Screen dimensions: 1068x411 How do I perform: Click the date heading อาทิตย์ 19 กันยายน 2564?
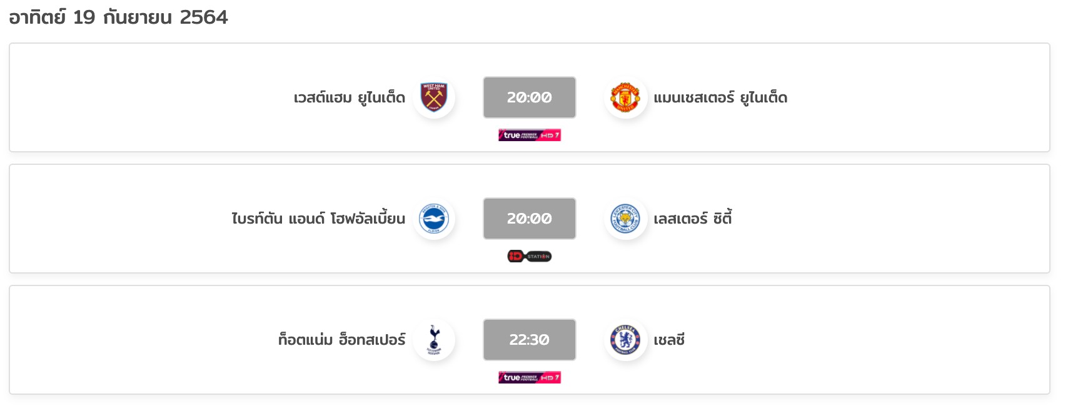point(118,17)
